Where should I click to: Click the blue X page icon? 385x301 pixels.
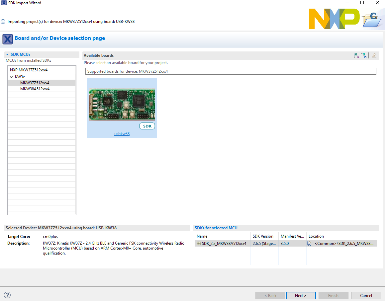point(7,39)
